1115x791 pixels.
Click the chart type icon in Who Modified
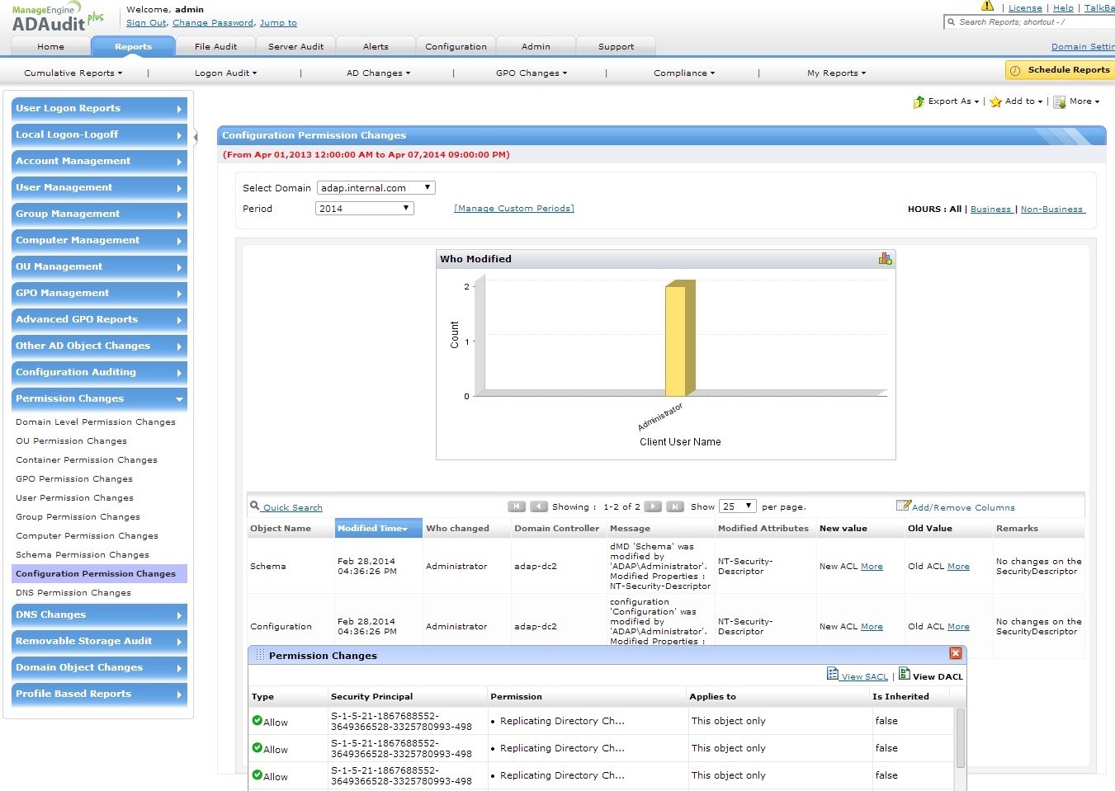(885, 259)
